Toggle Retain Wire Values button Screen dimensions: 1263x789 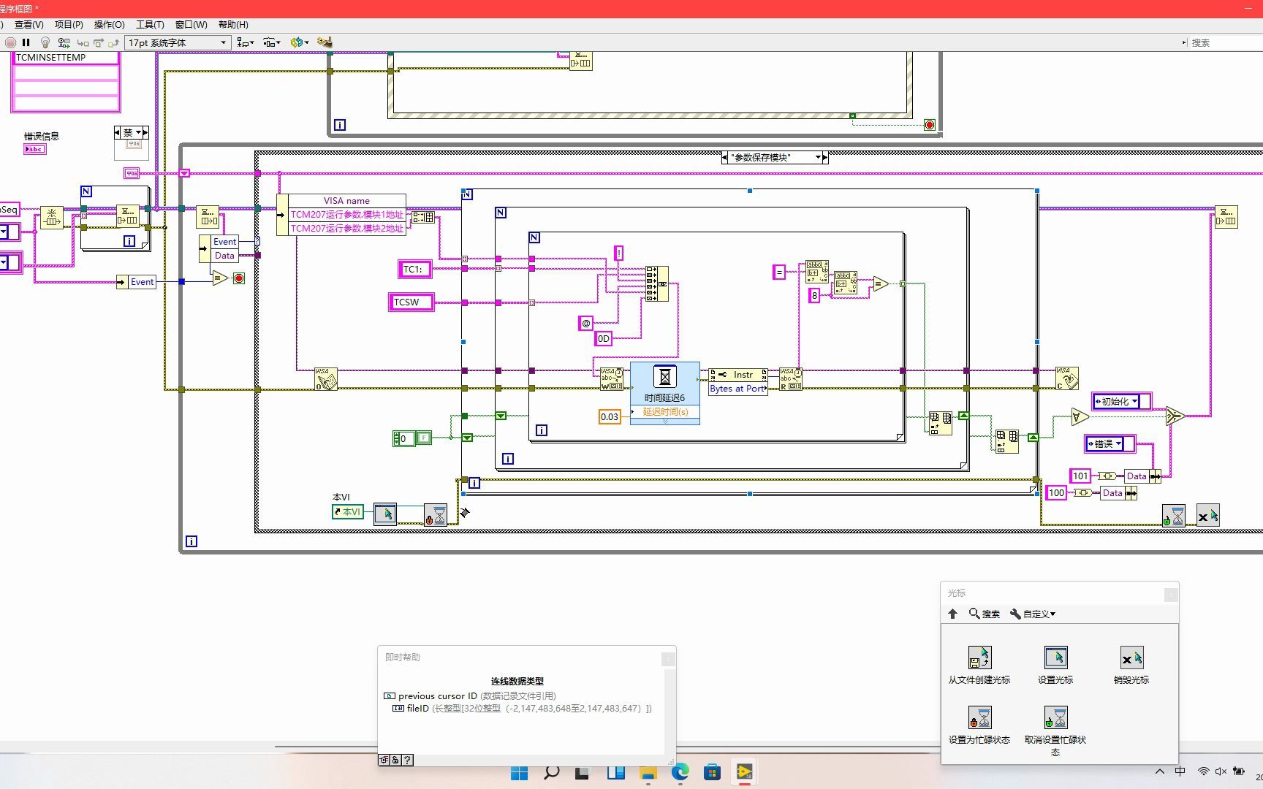click(64, 42)
